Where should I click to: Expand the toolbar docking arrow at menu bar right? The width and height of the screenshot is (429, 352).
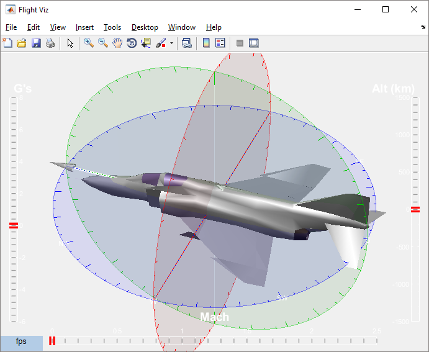coord(423,27)
